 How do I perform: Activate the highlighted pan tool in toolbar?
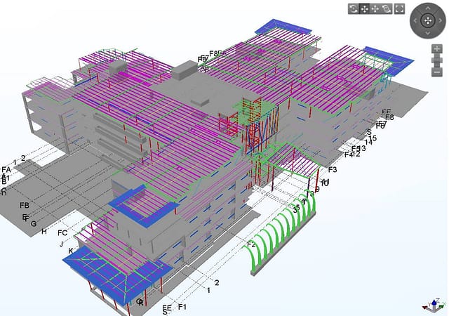pos(365,8)
